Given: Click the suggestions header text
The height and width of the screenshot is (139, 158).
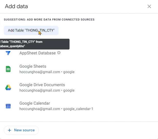Looking at the screenshot, I should (49, 19).
